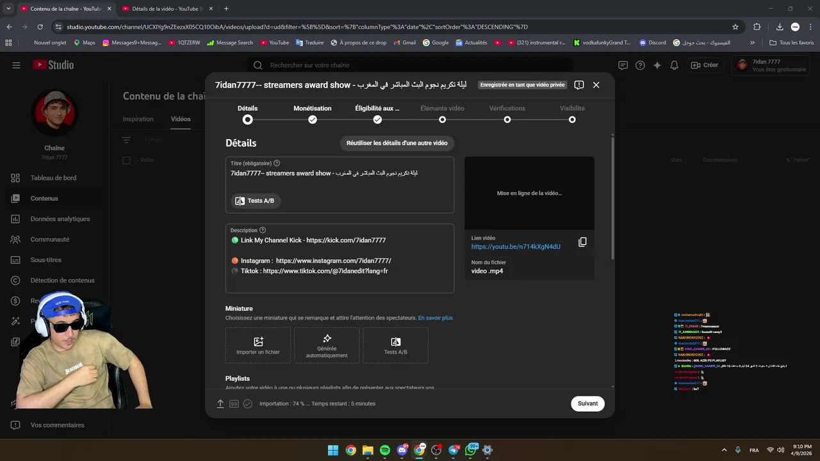
Task: Click the upload arrow status icon
Action: point(220,404)
